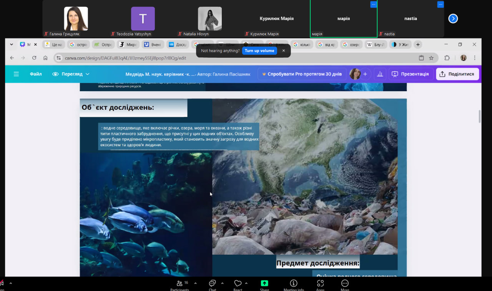Bookmark page with the star icon

(431, 58)
